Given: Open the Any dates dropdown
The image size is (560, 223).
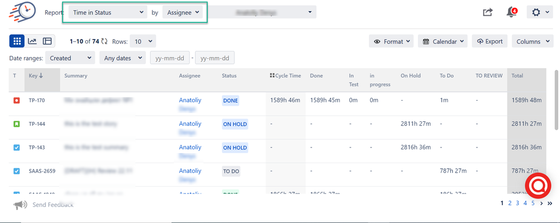Looking at the screenshot, I should [x=123, y=58].
